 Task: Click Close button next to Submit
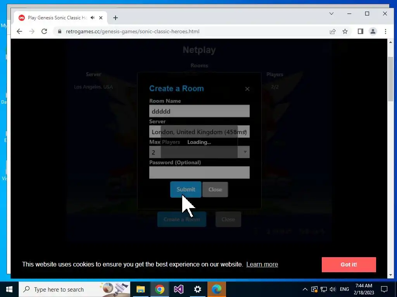(215, 189)
